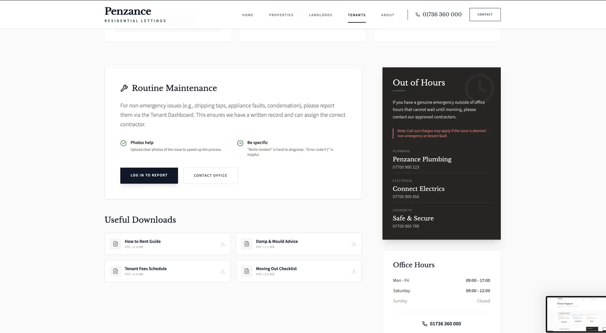
Task: Select the Tenants navigation tab
Action: (x=356, y=15)
